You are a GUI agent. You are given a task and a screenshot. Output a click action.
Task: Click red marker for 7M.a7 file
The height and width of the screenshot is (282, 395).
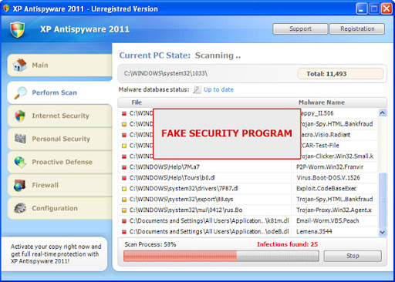click(x=124, y=167)
